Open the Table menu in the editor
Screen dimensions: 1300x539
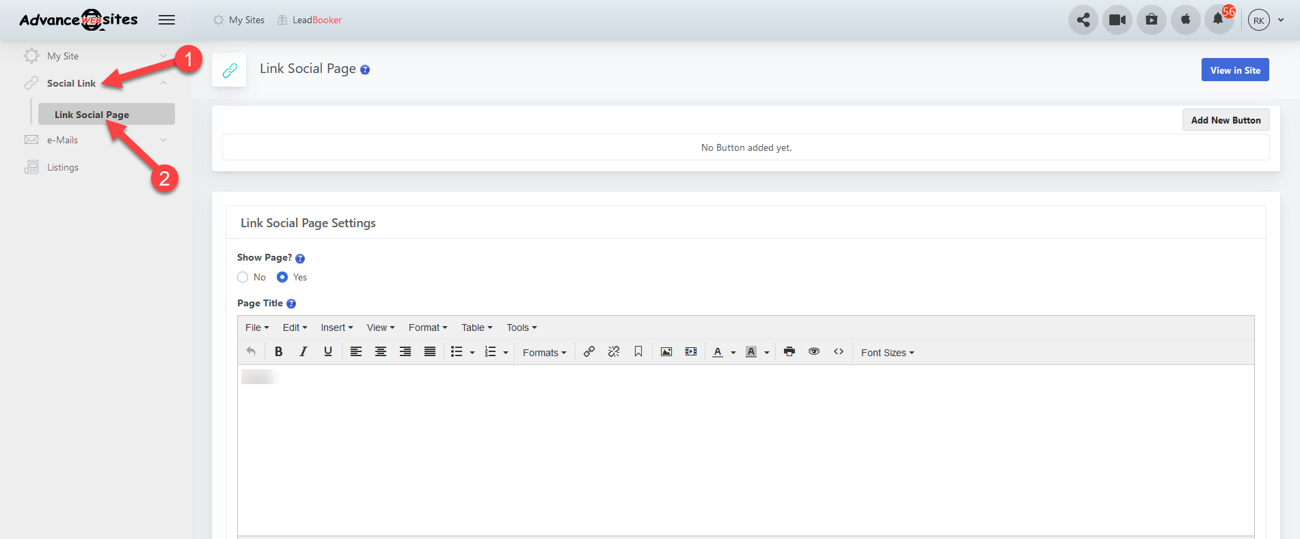click(476, 327)
